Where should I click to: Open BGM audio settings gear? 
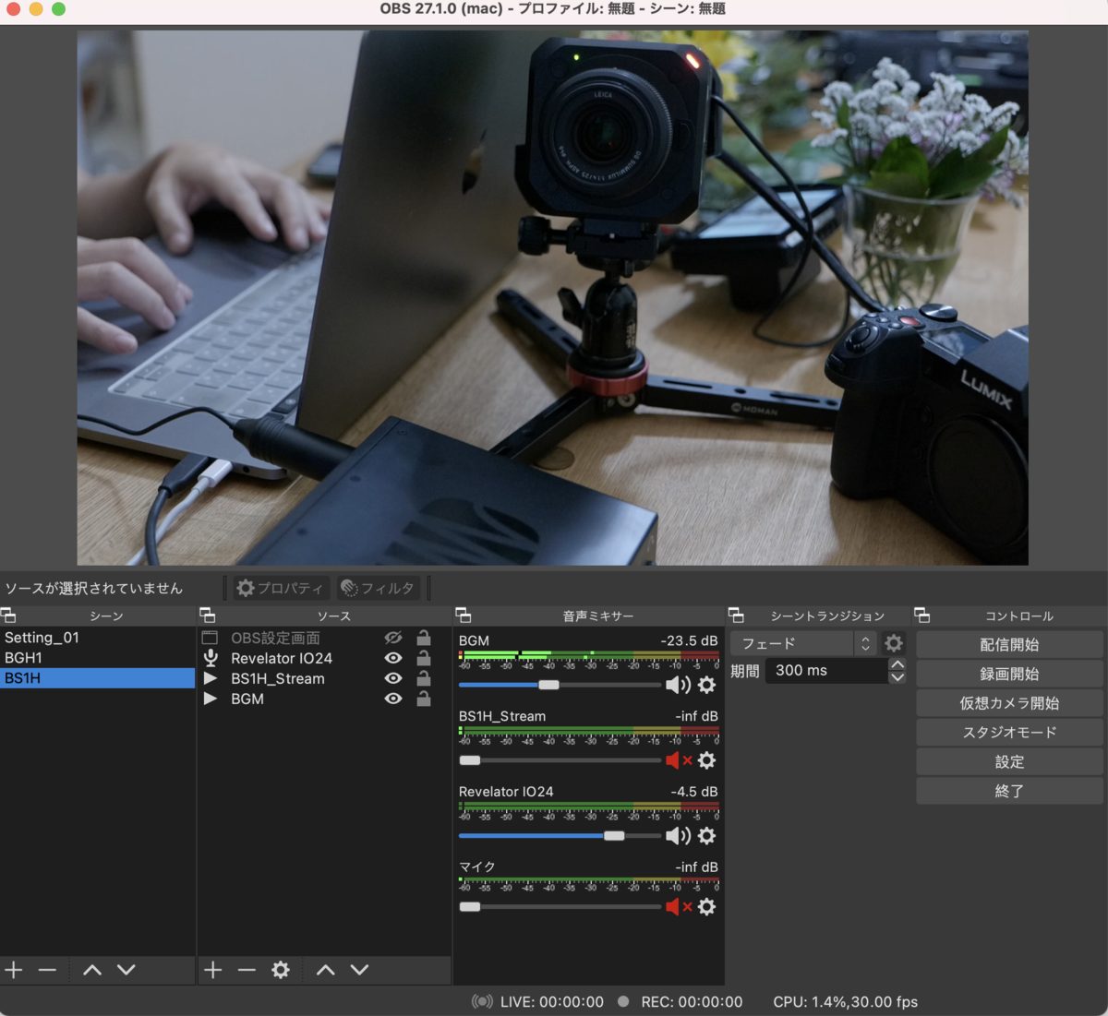point(706,685)
